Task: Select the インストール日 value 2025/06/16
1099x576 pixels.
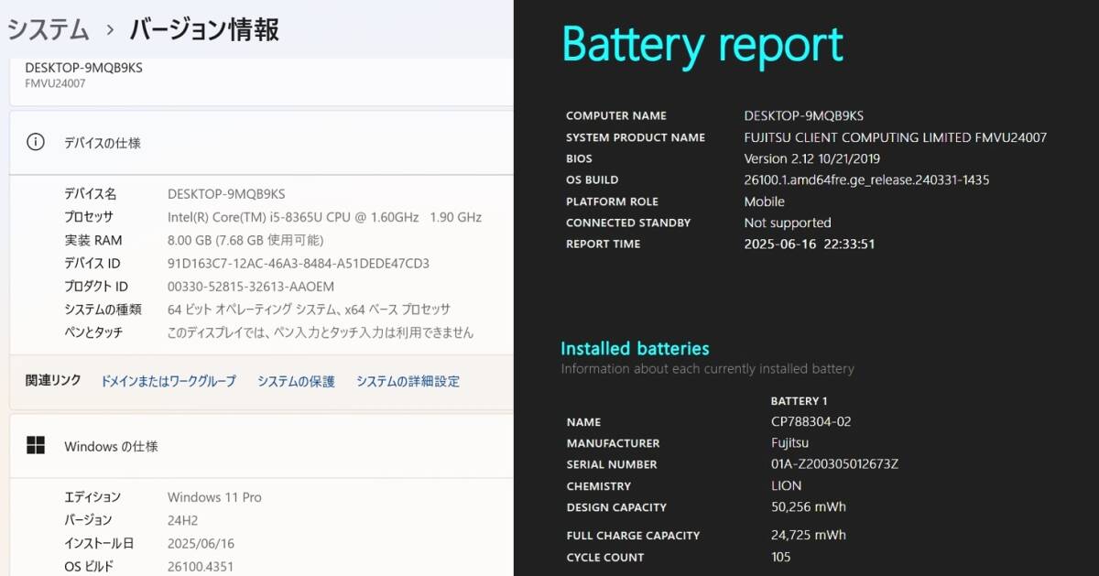Action: [x=200, y=543]
